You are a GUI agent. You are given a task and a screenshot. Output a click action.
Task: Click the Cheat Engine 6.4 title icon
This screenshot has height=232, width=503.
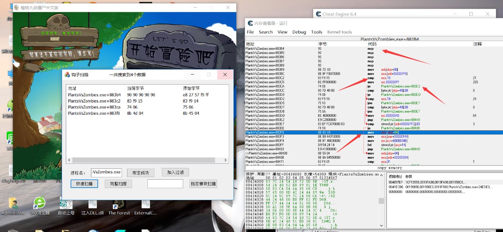click(318, 14)
